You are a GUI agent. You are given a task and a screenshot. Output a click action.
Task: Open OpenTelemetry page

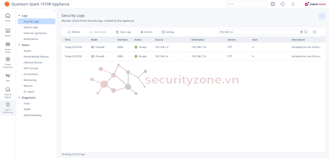[x=32, y=115]
